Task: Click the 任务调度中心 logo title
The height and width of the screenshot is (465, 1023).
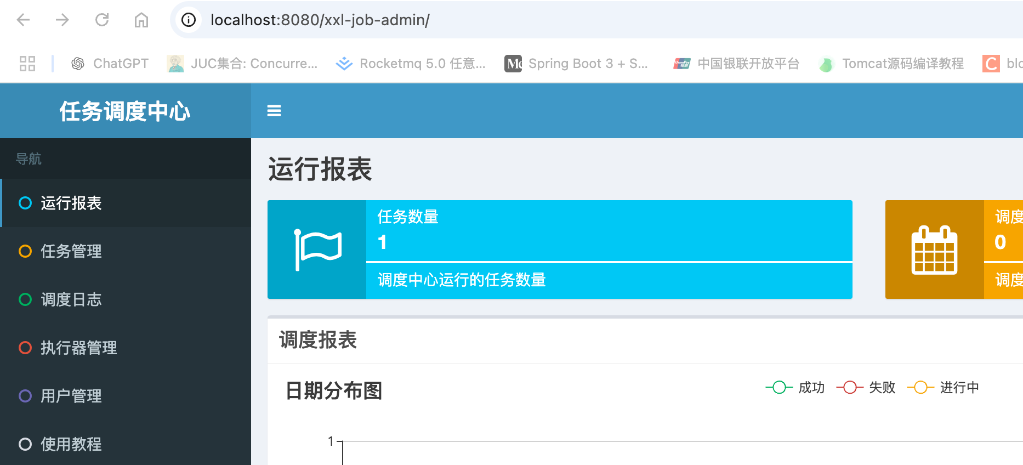Action: click(125, 111)
